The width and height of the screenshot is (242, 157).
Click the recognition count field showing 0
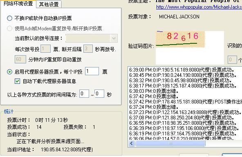point(232,60)
